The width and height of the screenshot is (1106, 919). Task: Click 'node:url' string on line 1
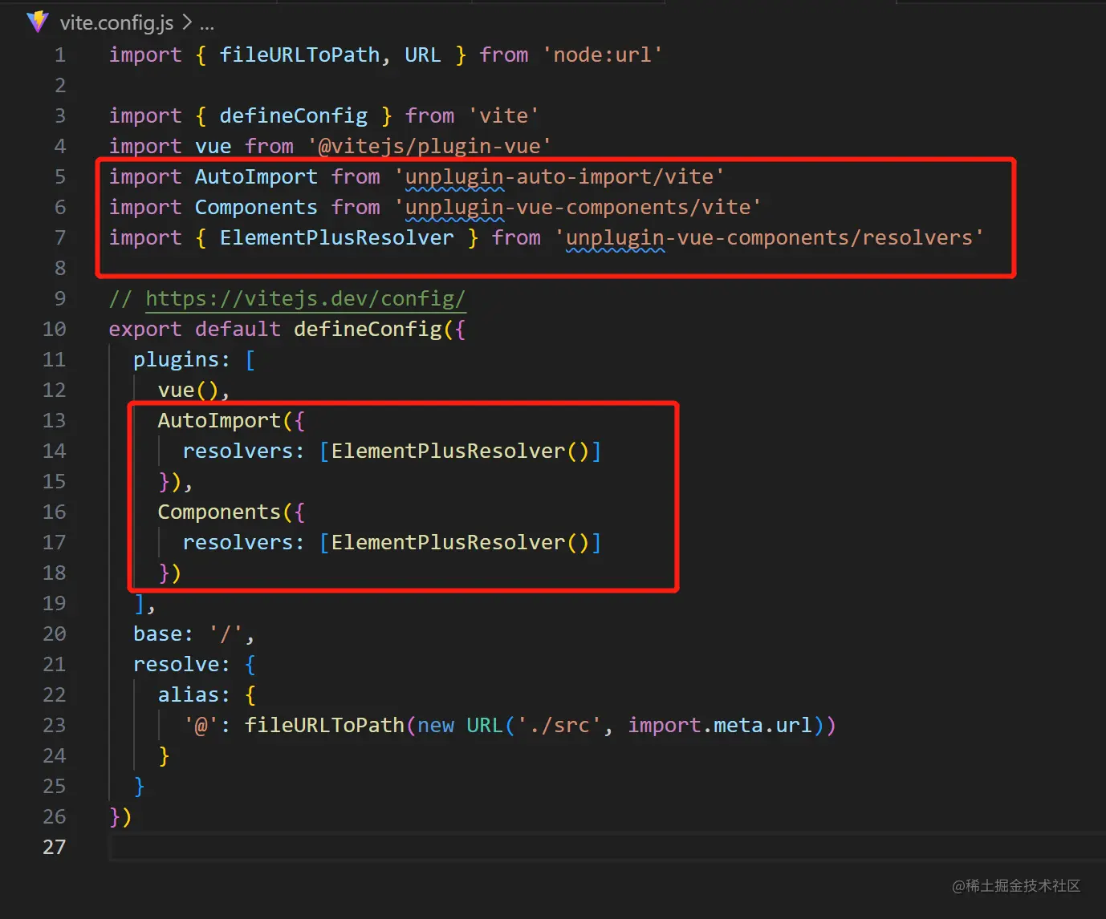click(602, 55)
